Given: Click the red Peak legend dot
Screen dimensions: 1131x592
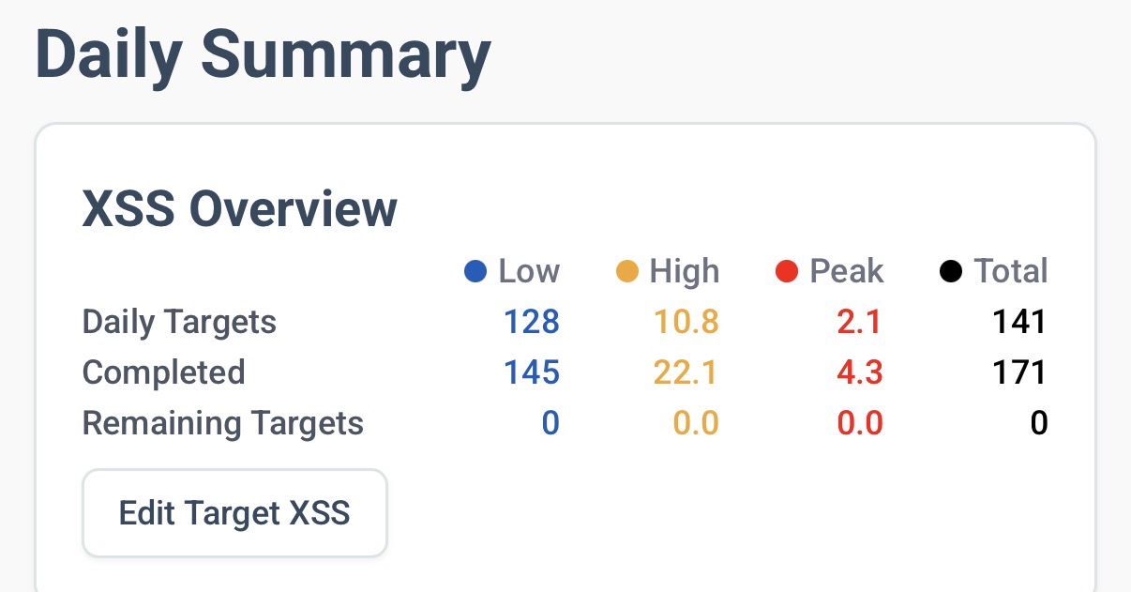Looking at the screenshot, I should (x=787, y=272).
